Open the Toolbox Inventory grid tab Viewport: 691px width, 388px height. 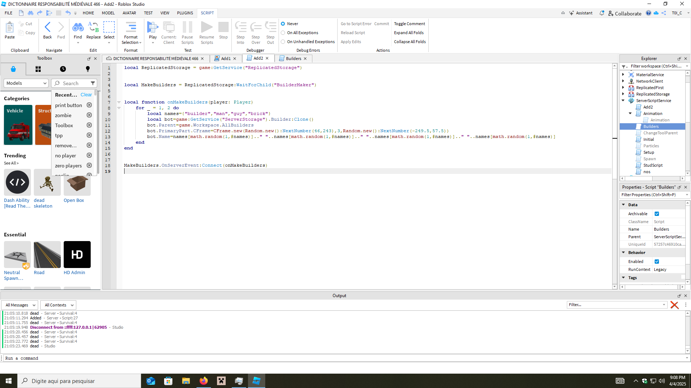(x=38, y=69)
